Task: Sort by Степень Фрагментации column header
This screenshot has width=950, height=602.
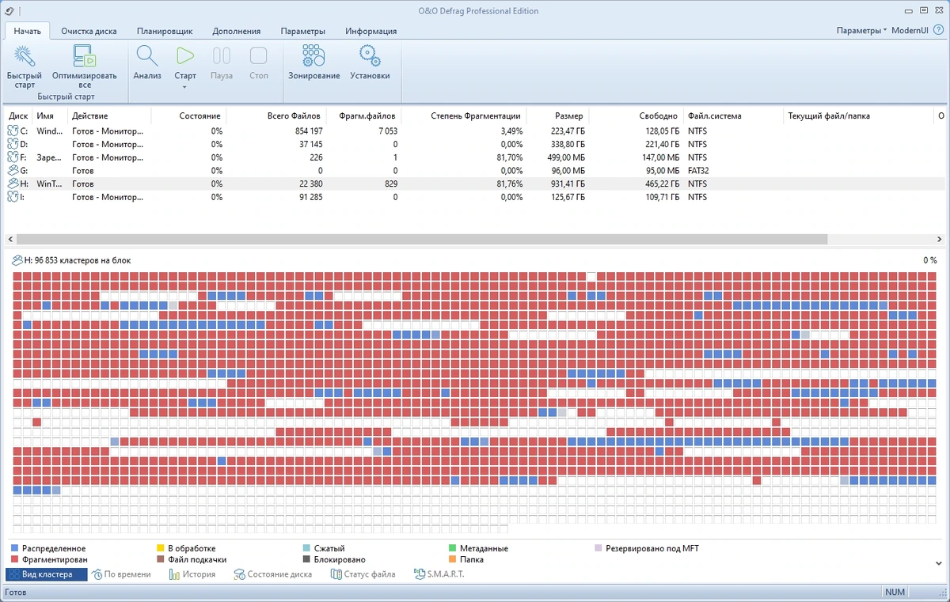Action: [475, 115]
